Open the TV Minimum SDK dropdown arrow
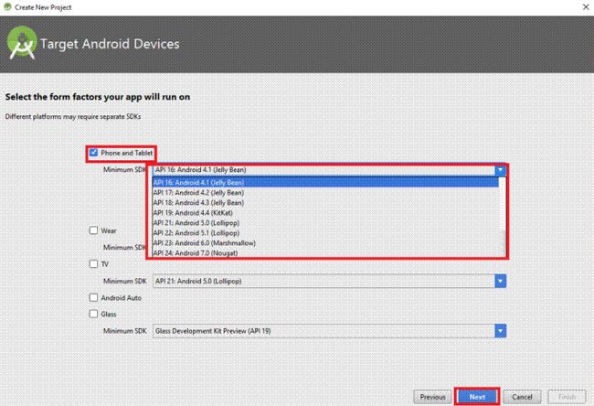The width and height of the screenshot is (594, 406). pos(500,281)
